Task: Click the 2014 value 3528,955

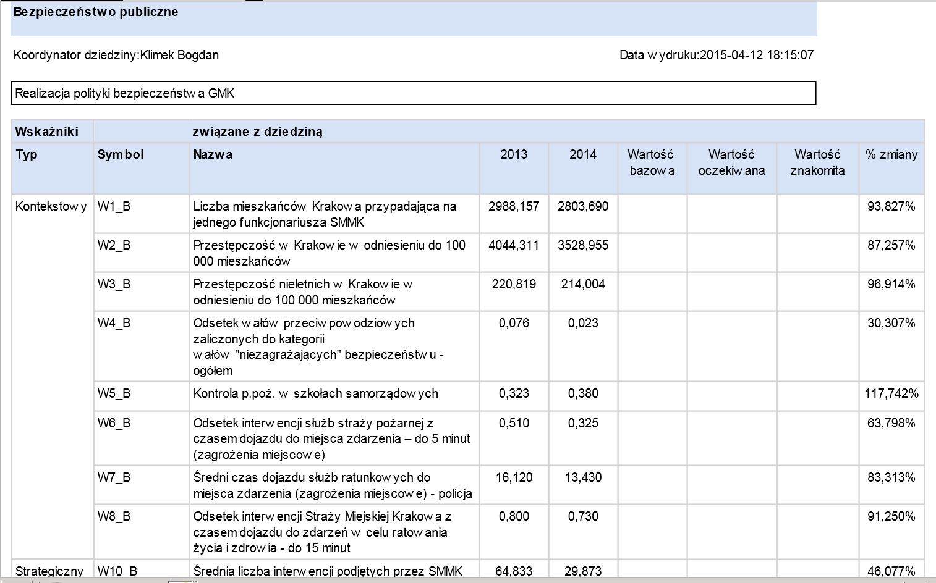Action: click(583, 245)
